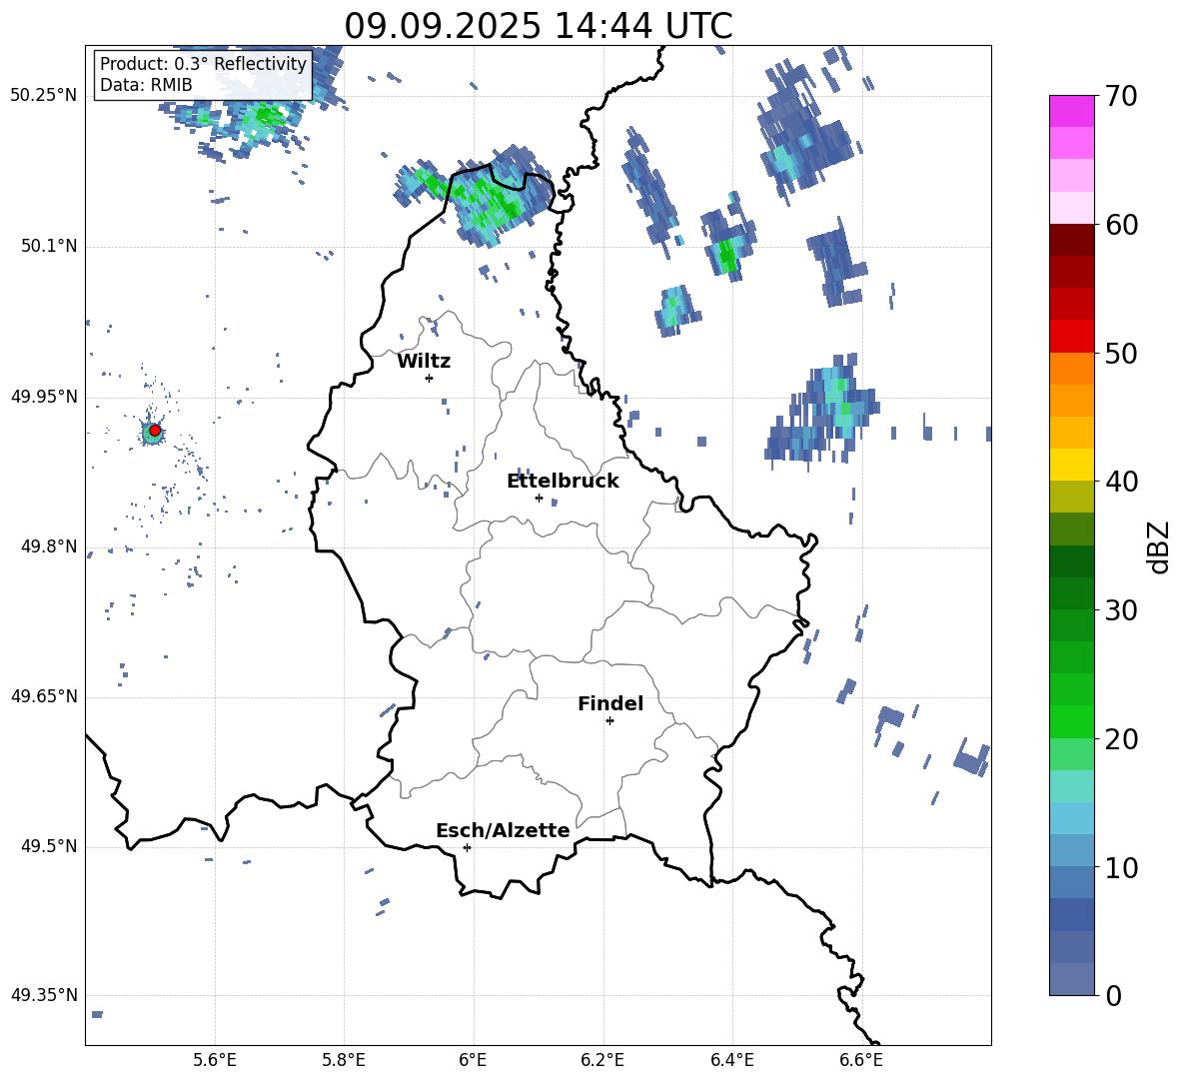Viewport: 1183px width, 1080px height.
Task: Click the 6.2°E longitude label
Action: tap(602, 1060)
